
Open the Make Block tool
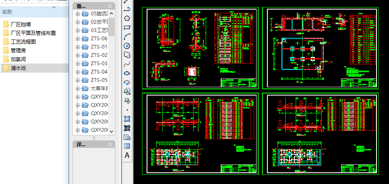127,101
